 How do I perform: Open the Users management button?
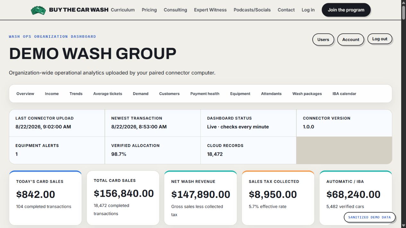[323, 40]
